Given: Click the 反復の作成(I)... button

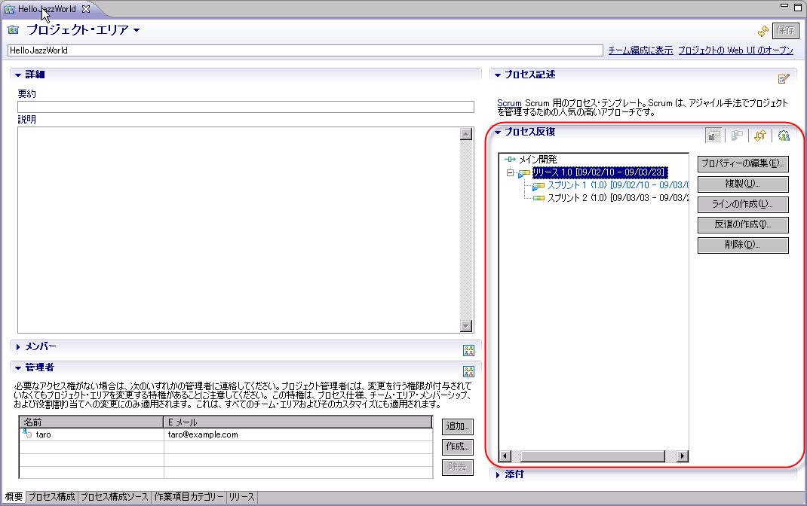Looking at the screenshot, I should click(x=743, y=224).
